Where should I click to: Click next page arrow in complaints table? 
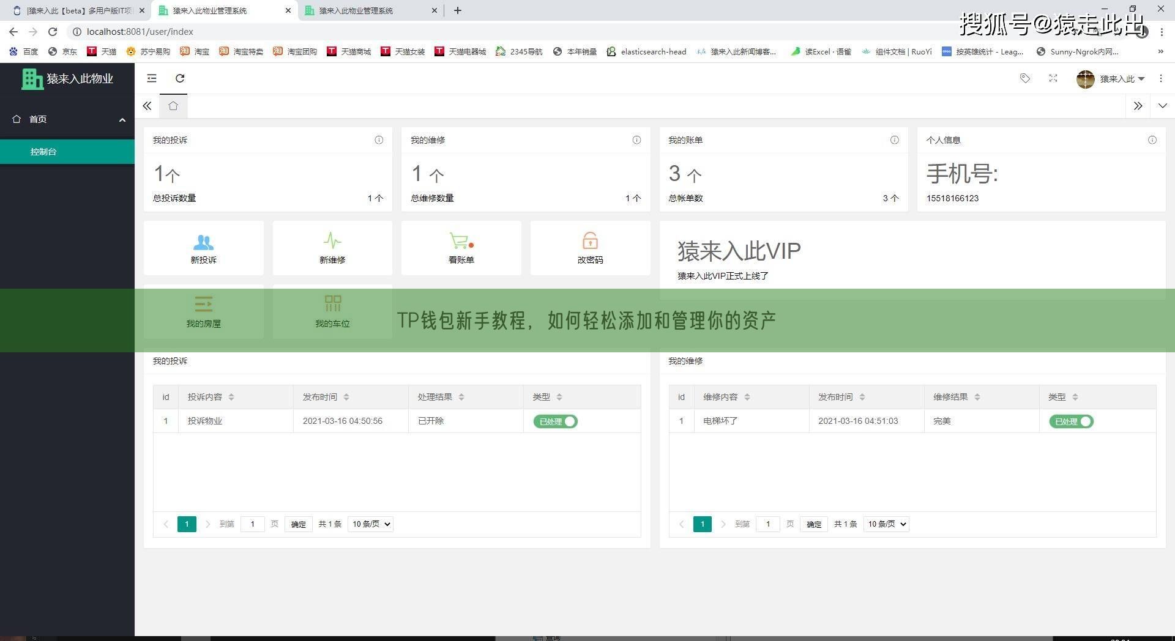coord(208,524)
